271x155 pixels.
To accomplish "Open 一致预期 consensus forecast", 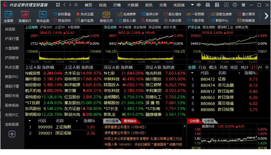I will 196,14.
